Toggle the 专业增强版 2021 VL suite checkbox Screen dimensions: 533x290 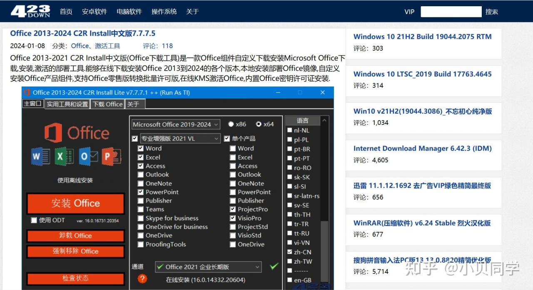coord(134,139)
